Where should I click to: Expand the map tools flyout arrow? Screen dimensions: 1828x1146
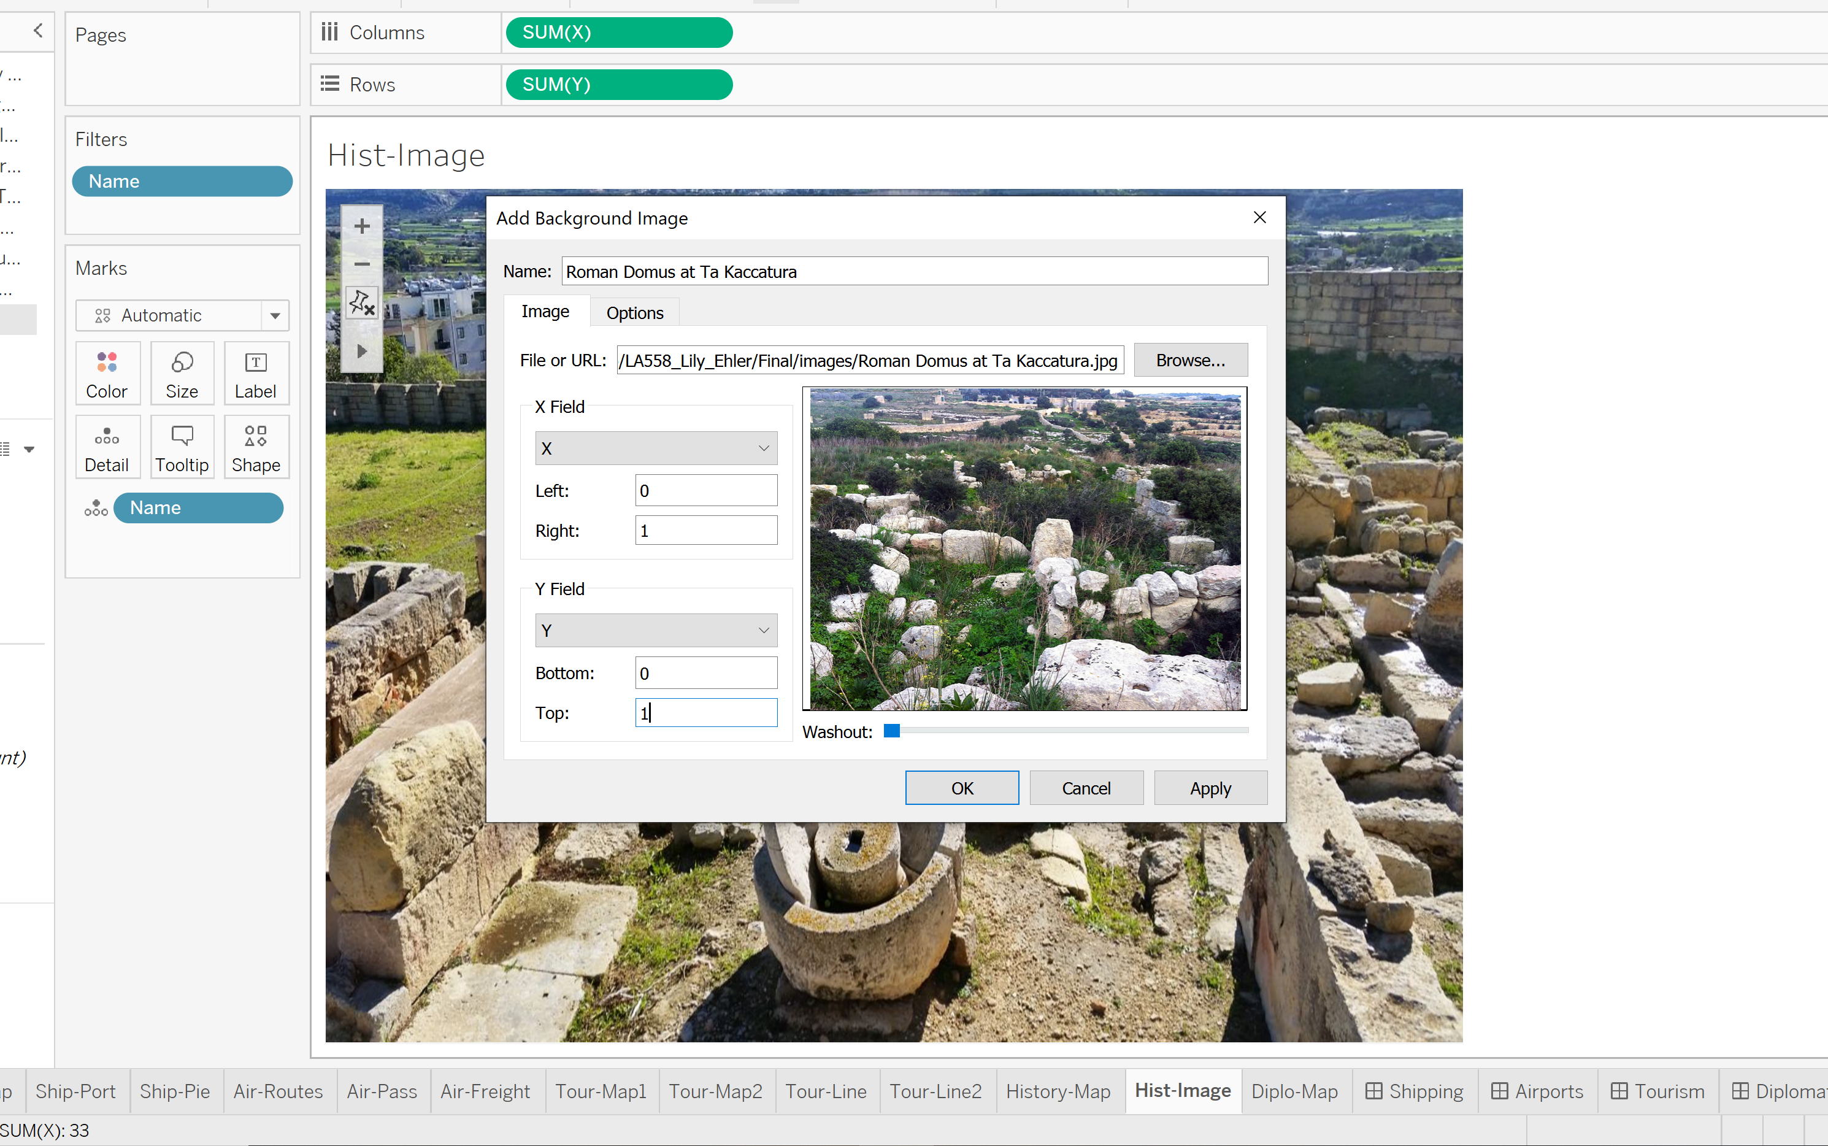pyautogui.click(x=363, y=351)
